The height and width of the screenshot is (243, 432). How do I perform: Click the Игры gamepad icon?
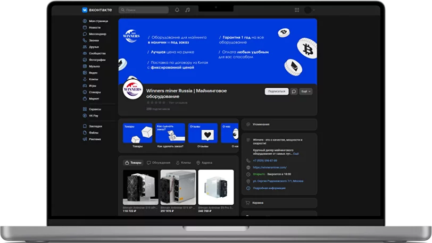pos(85,86)
